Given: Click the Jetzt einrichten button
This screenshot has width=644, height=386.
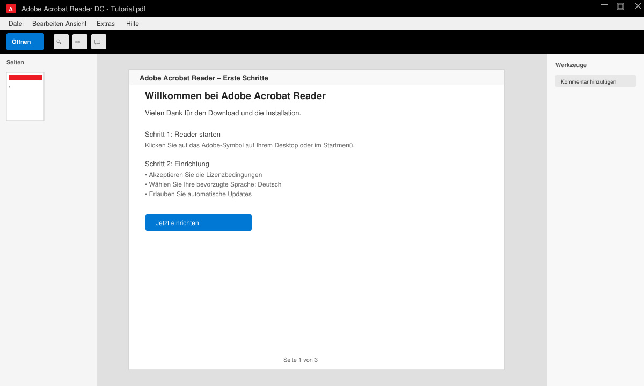Looking at the screenshot, I should (199, 222).
